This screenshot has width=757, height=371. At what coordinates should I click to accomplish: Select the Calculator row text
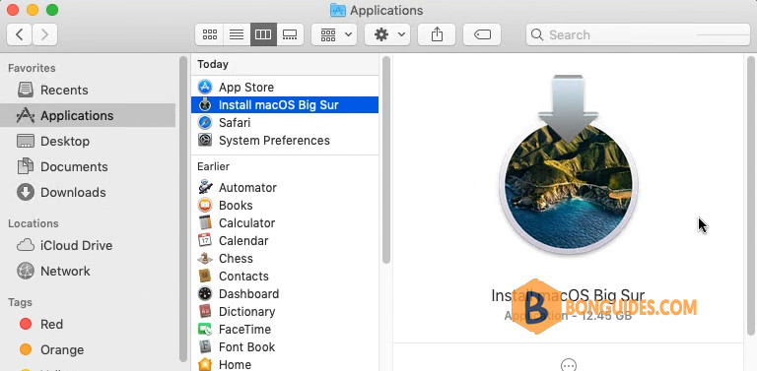[x=246, y=223]
